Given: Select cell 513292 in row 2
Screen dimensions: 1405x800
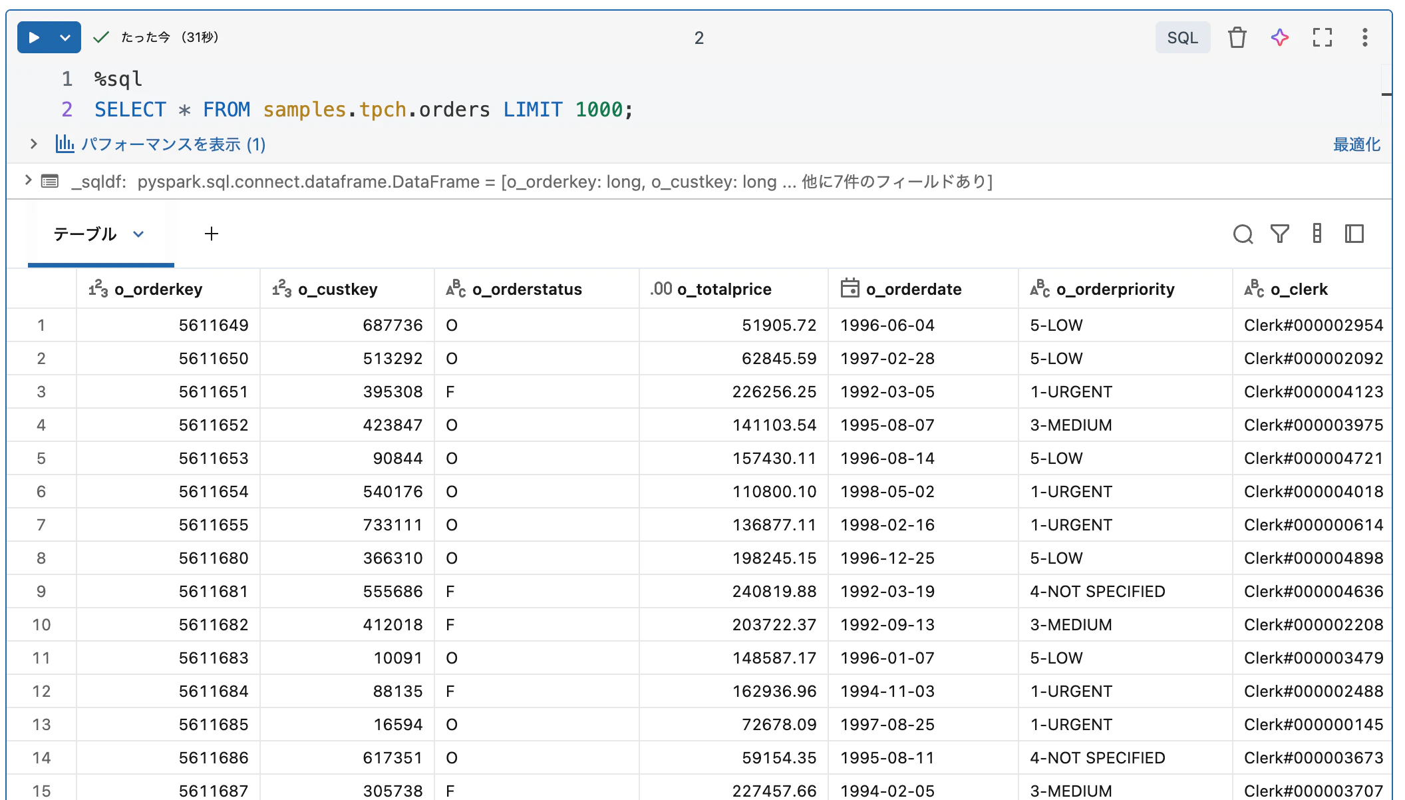Looking at the screenshot, I should [x=347, y=359].
